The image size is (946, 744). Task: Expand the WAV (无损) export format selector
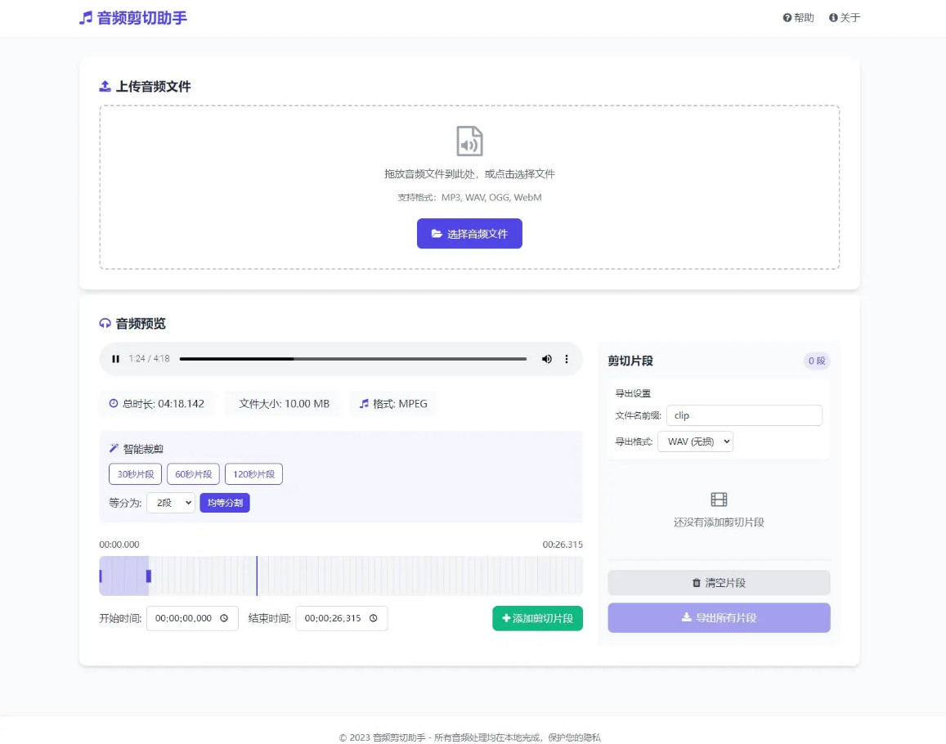tap(696, 441)
